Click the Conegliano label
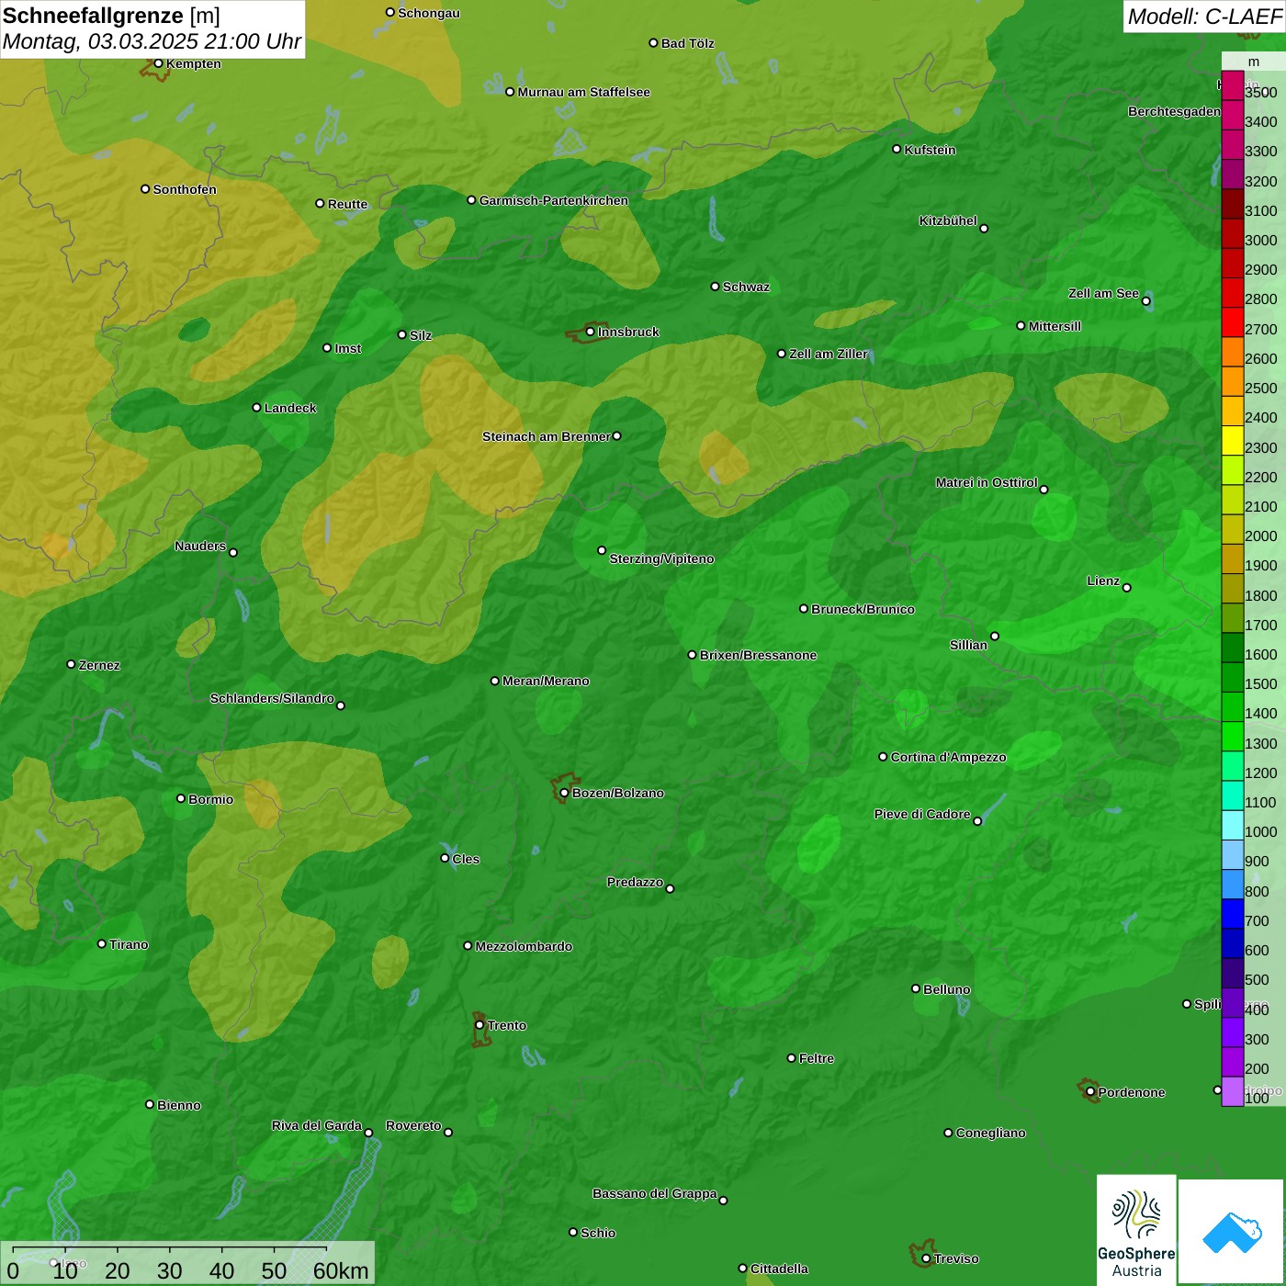The image size is (1286, 1286). (x=990, y=1133)
